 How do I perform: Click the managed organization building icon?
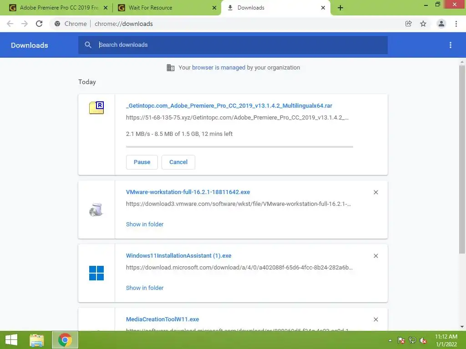(x=171, y=68)
